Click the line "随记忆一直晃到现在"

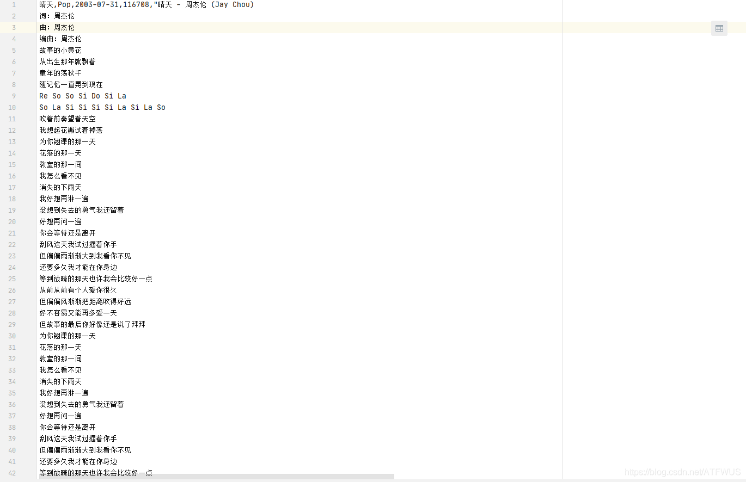coord(71,84)
